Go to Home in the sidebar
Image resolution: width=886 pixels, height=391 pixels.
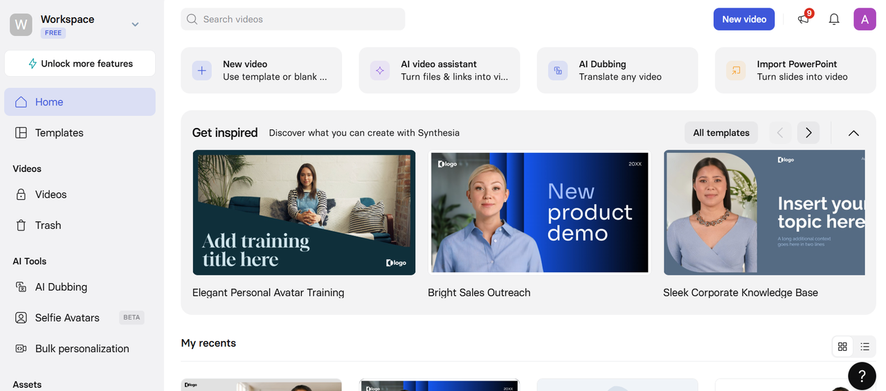(80, 102)
